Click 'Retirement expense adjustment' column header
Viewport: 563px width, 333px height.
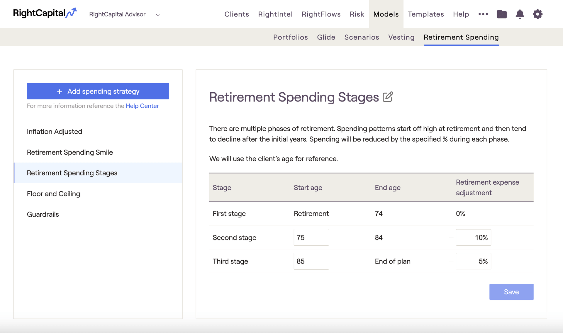(x=487, y=187)
